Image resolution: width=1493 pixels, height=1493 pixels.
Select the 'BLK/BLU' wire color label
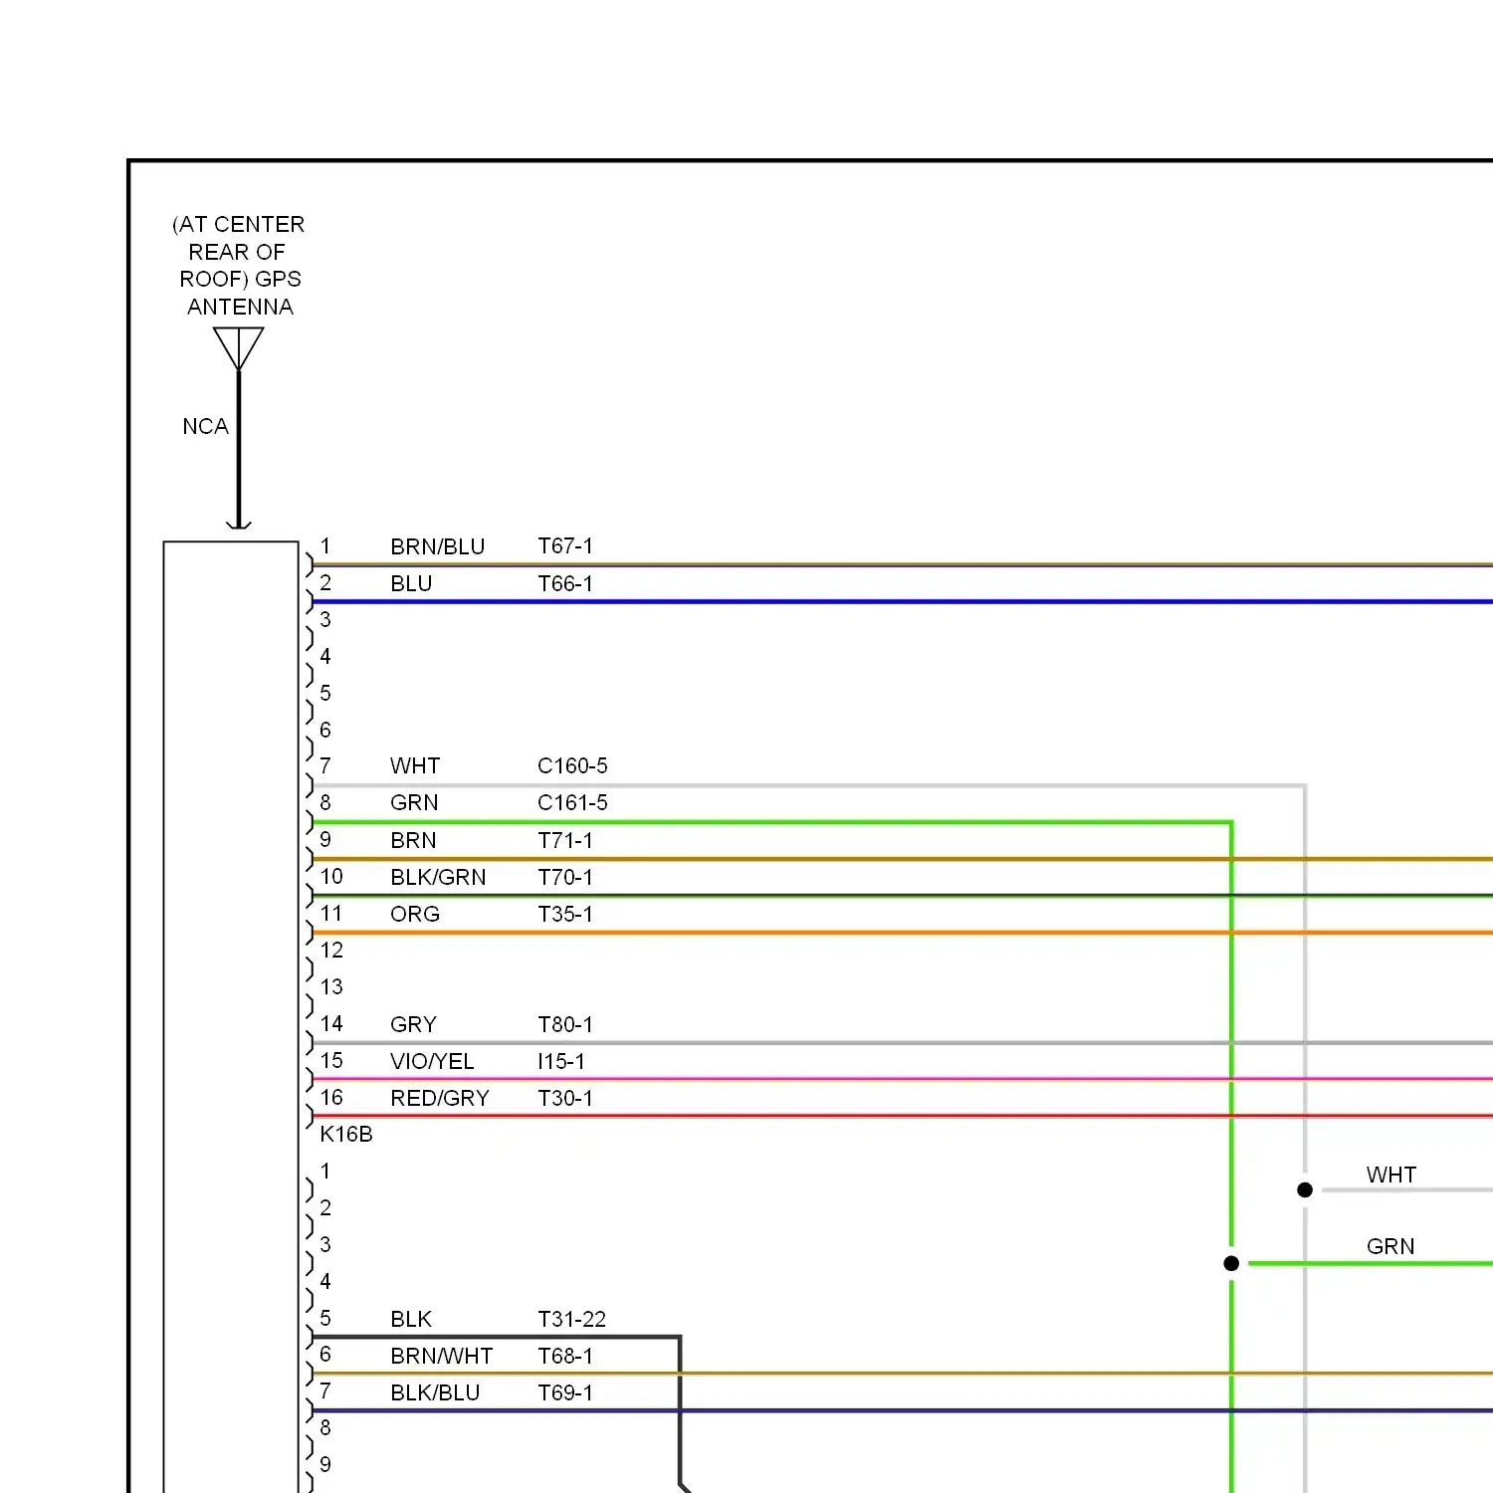(435, 1393)
